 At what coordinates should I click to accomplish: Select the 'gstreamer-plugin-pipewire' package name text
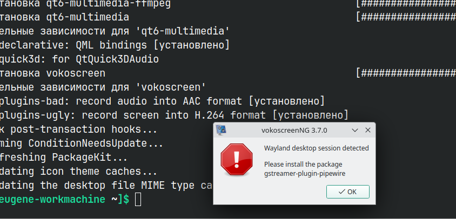(305, 174)
